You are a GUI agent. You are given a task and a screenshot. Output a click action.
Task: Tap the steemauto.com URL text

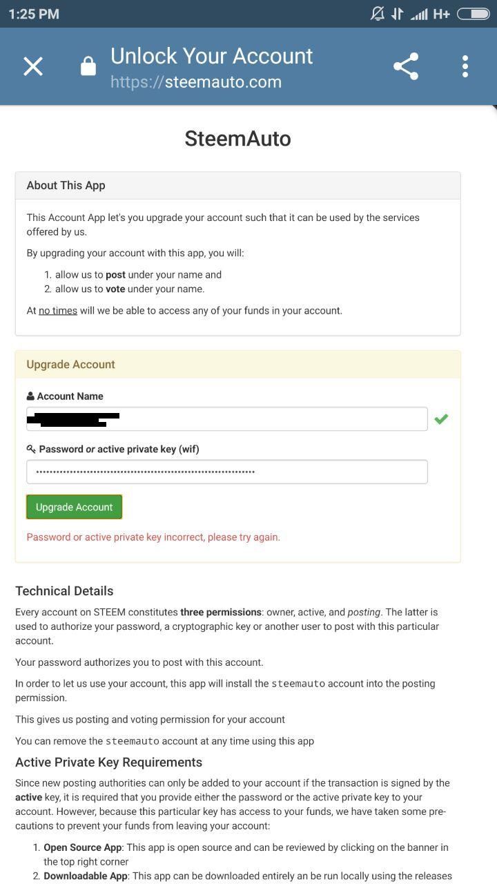[196, 82]
